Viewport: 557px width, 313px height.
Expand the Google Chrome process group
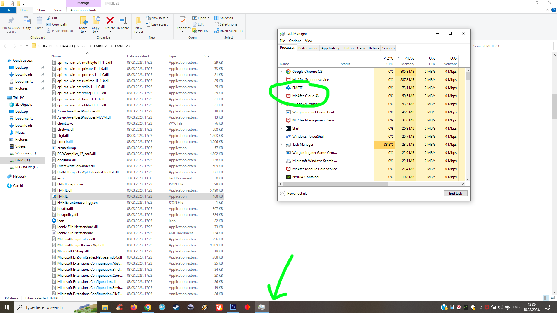[281, 71]
